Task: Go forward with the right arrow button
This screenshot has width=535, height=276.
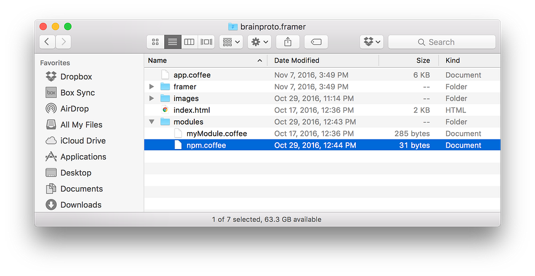Action: 64,42
